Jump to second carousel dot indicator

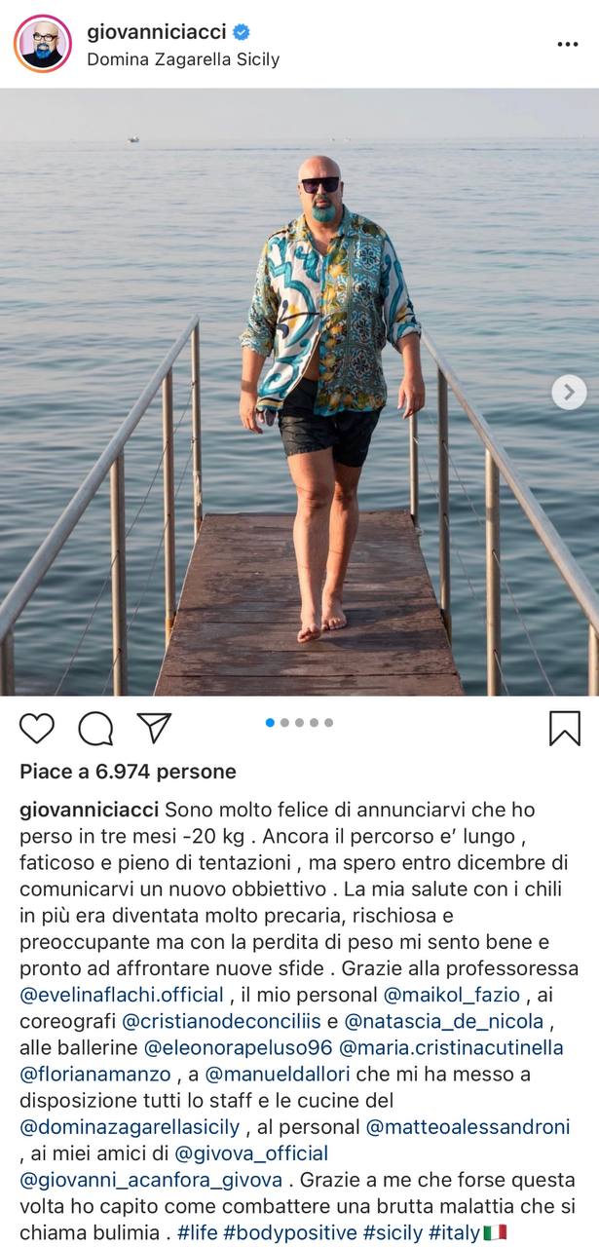pos(284,723)
